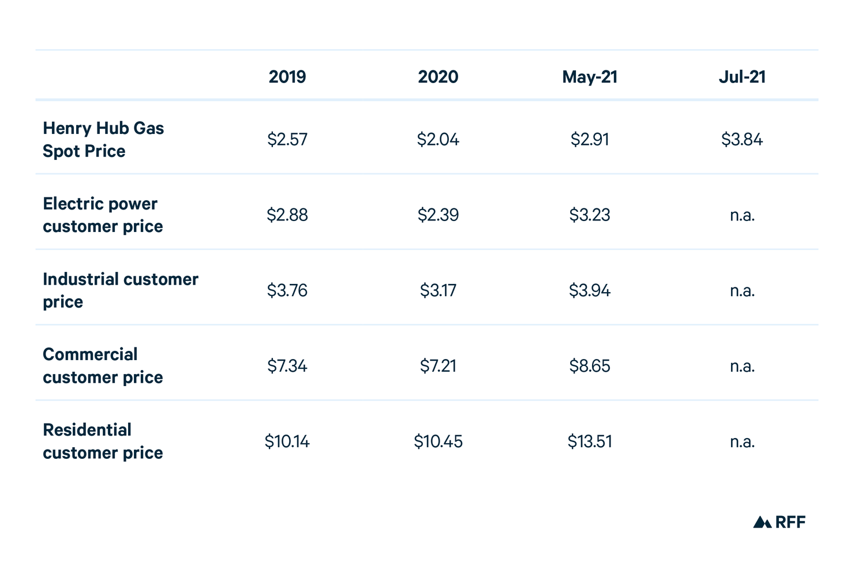The height and width of the screenshot is (561, 854).
Task: Click the Residential customer price row label
Action: point(103,442)
